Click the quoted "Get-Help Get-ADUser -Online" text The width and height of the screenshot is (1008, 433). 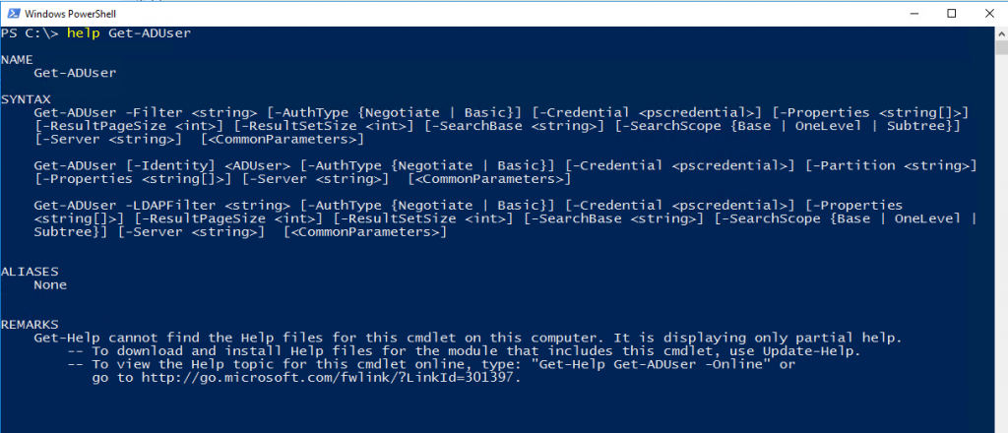[651, 365]
